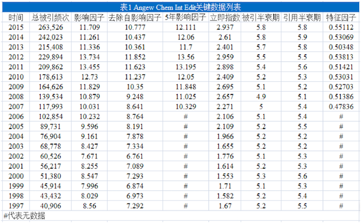
Task: Select the year cell 2005
Action: pyautogui.click(x=16, y=126)
